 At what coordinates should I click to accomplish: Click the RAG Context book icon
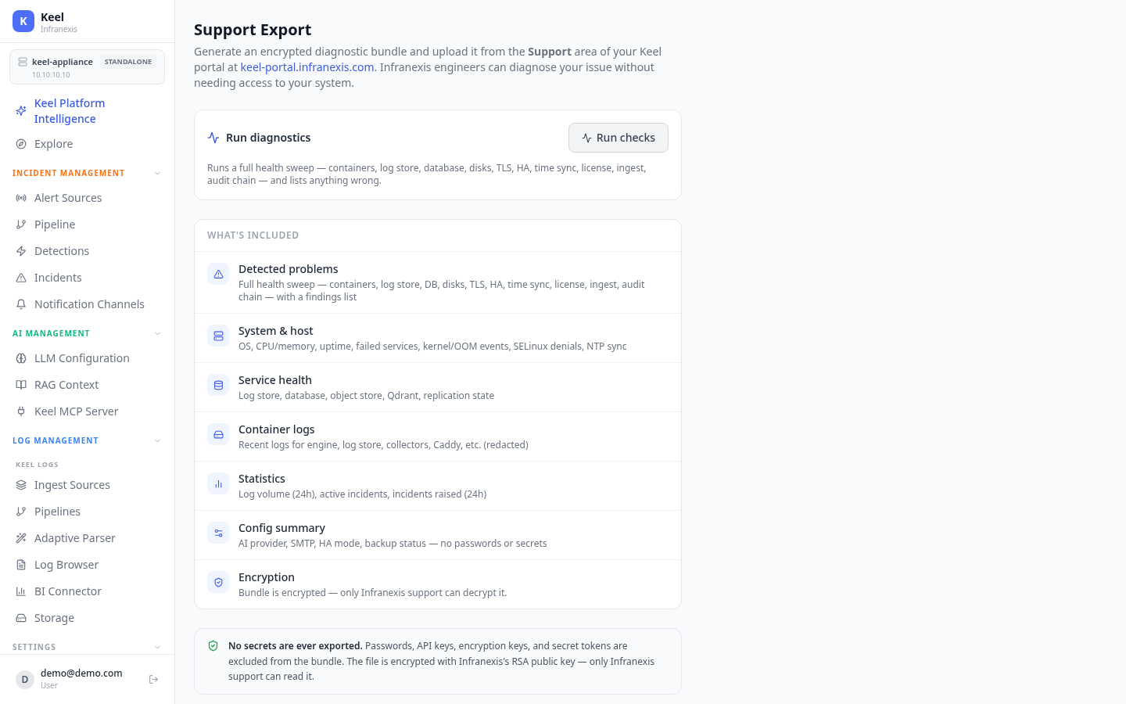coord(21,385)
